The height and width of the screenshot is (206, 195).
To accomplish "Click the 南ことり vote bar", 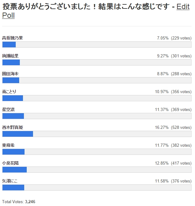I will tap(97, 98).
